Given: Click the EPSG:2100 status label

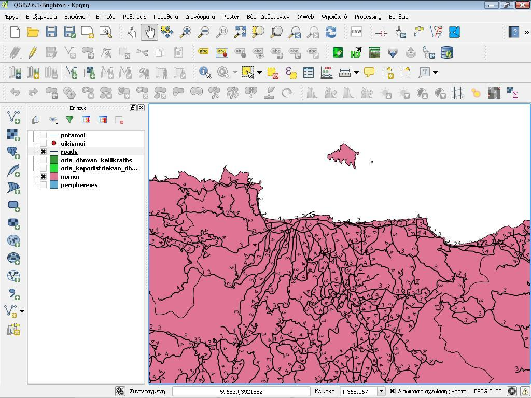Looking at the screenshot, I should [487, 391].
